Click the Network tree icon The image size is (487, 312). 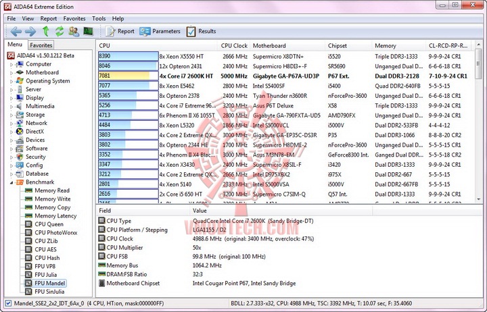20,123
